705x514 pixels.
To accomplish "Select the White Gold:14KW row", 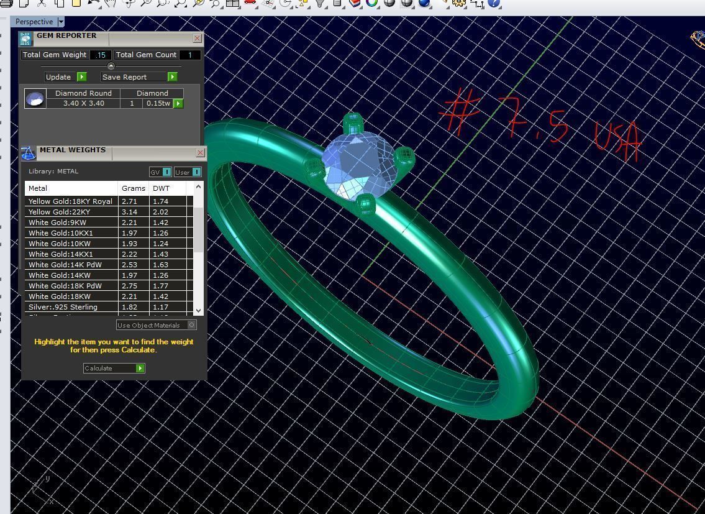I will (109, 275).
